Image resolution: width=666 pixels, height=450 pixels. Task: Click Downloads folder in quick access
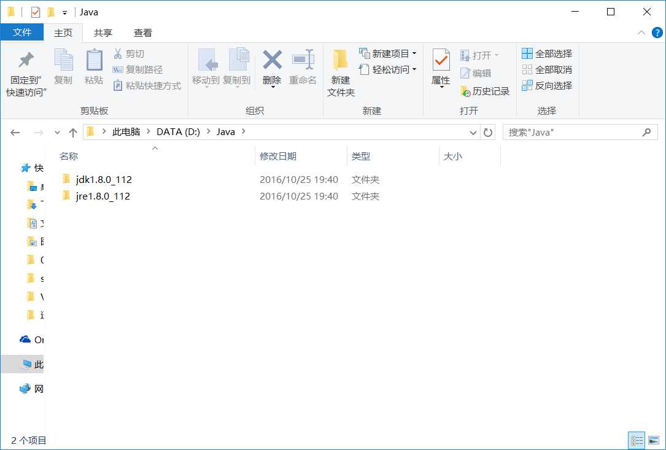(x=35, y=205)
